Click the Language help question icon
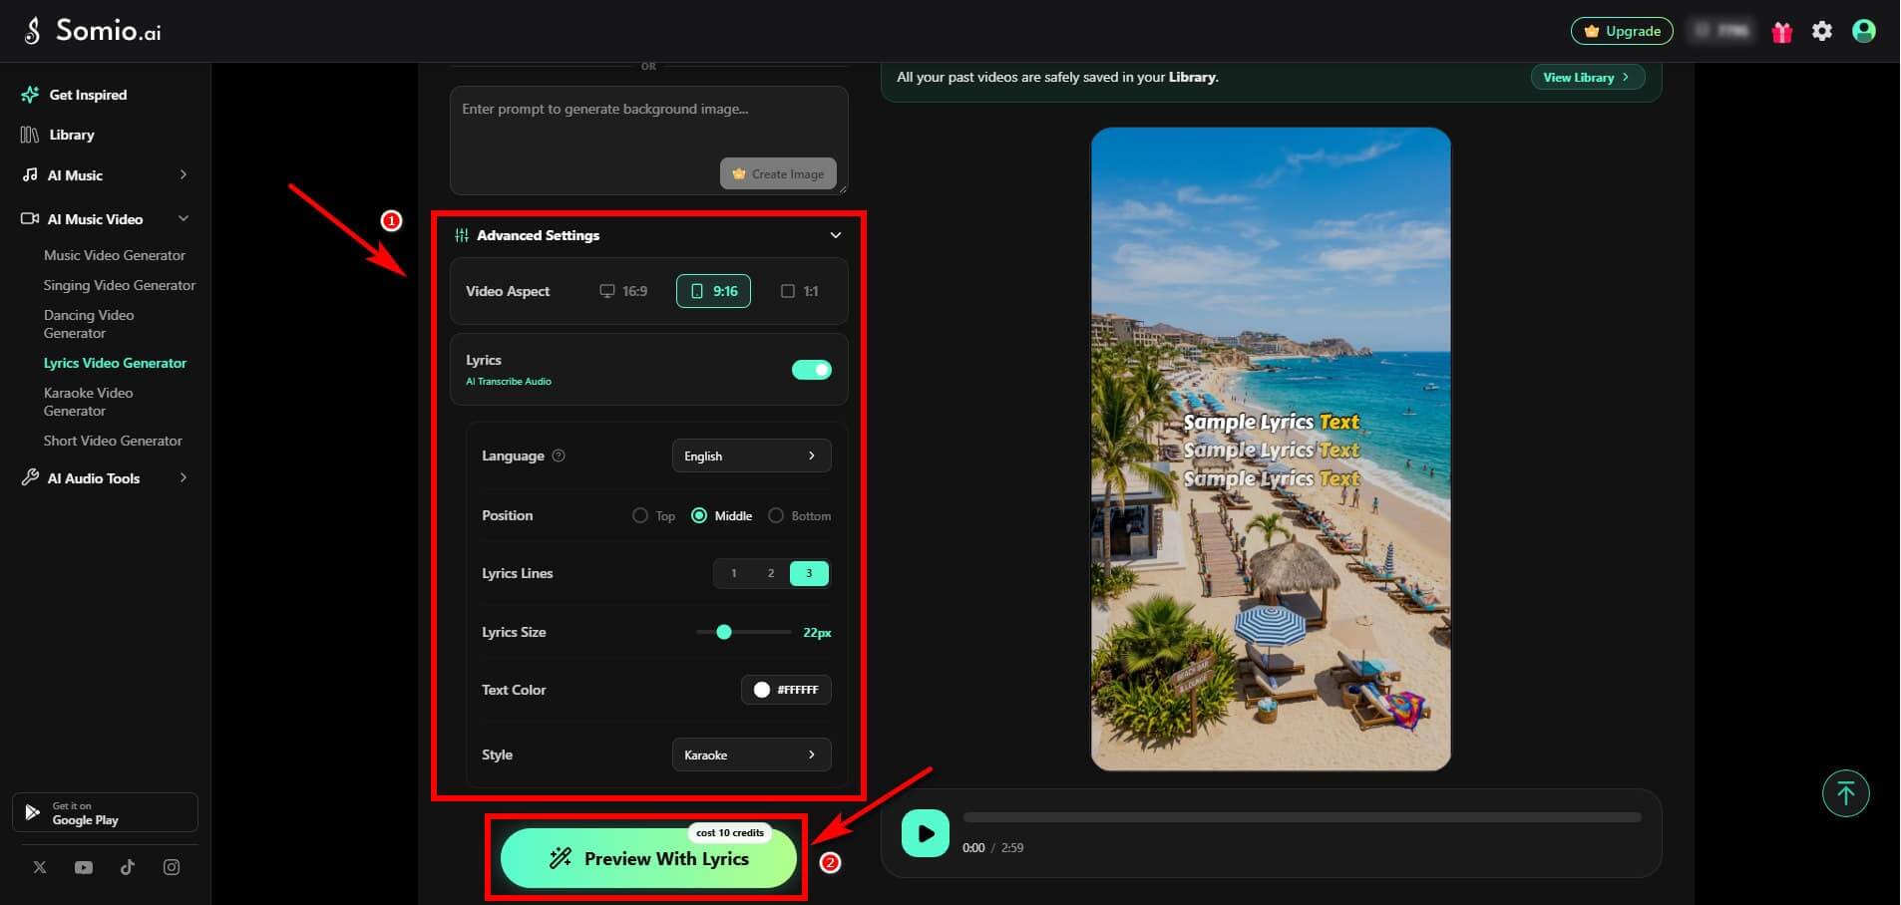The height and width of the screenshot is (905, 1901). pyautogui.click(x=559, y=455)
